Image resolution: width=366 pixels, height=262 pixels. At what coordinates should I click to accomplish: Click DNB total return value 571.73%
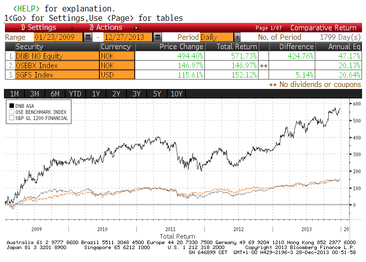pos(244,56)
